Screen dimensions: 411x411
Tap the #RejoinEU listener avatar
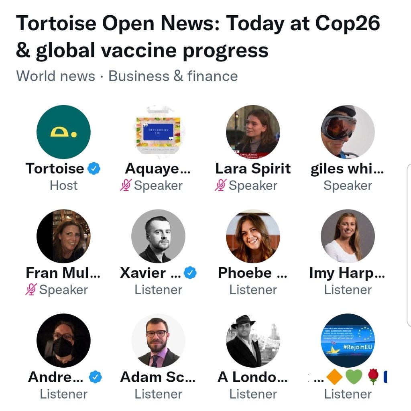(x=348, y=340)
